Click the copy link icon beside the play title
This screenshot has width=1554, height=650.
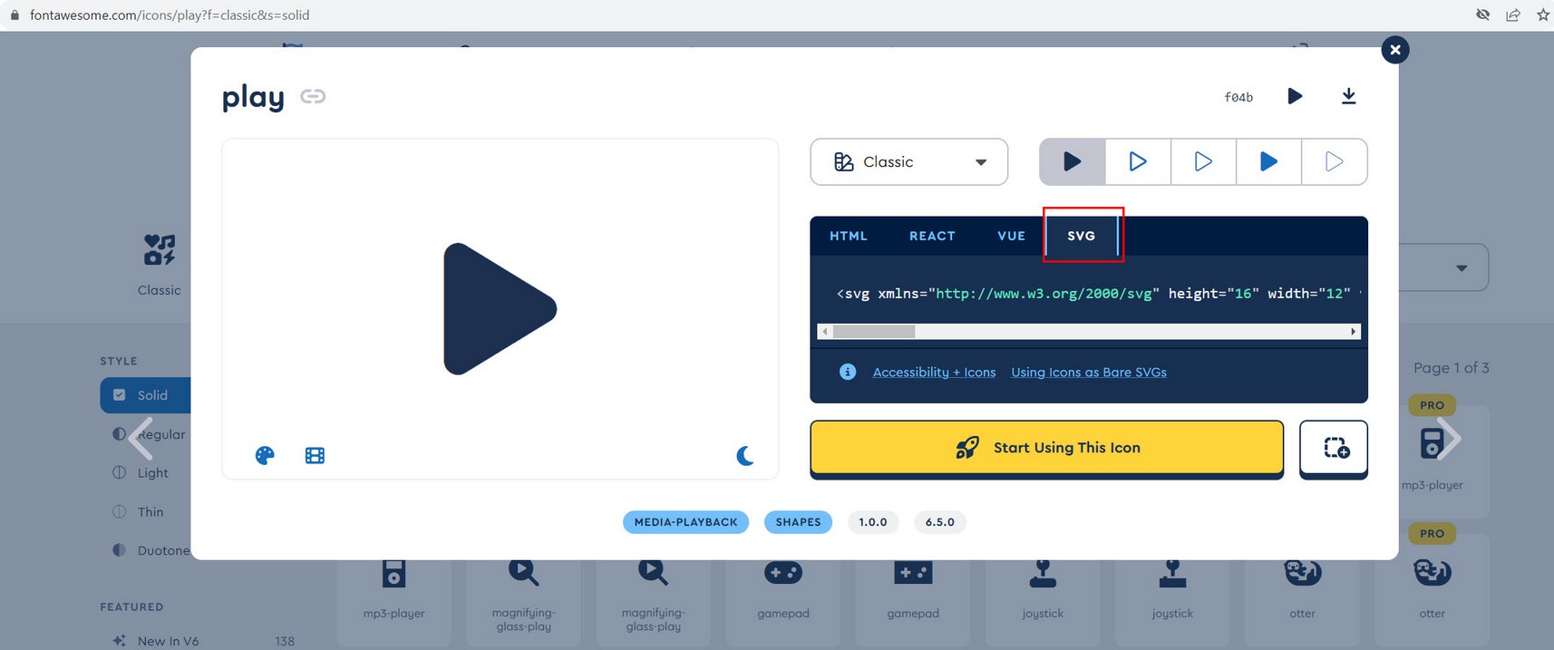tap(313, 96)
